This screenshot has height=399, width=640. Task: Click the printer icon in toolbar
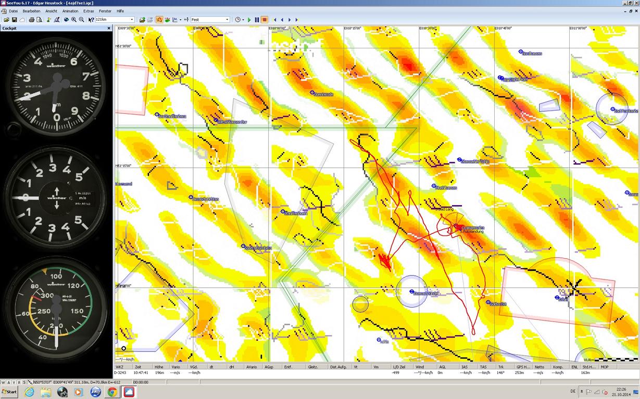tap(31, 20)
